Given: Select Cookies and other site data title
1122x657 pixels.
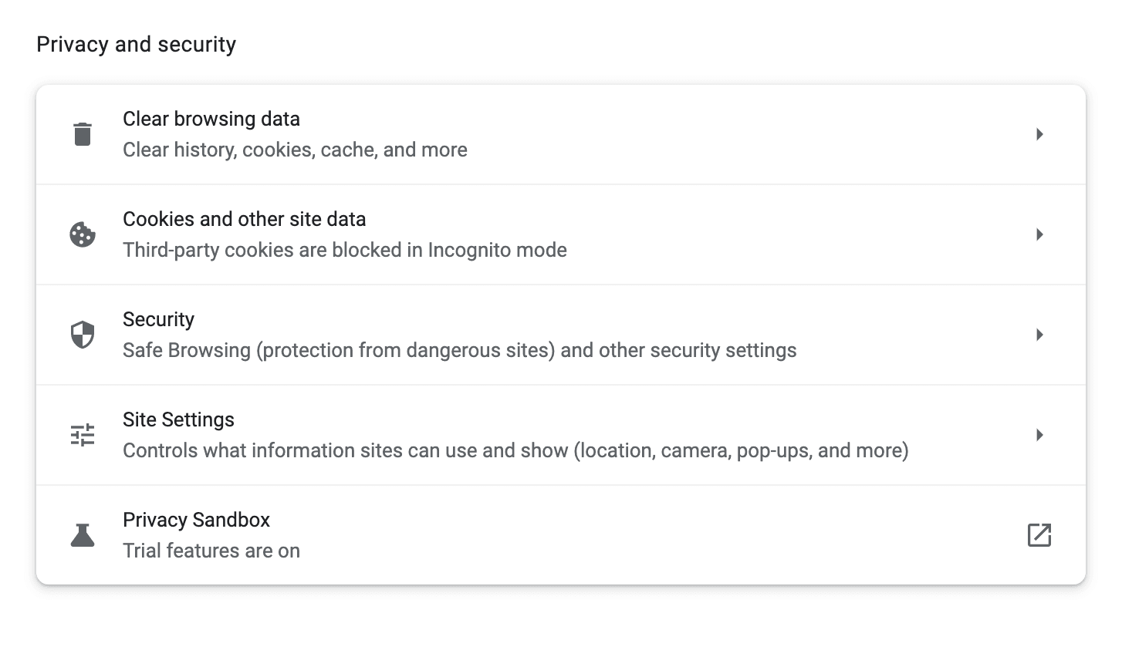Looking at the screenshot, I should pos(244,219).
